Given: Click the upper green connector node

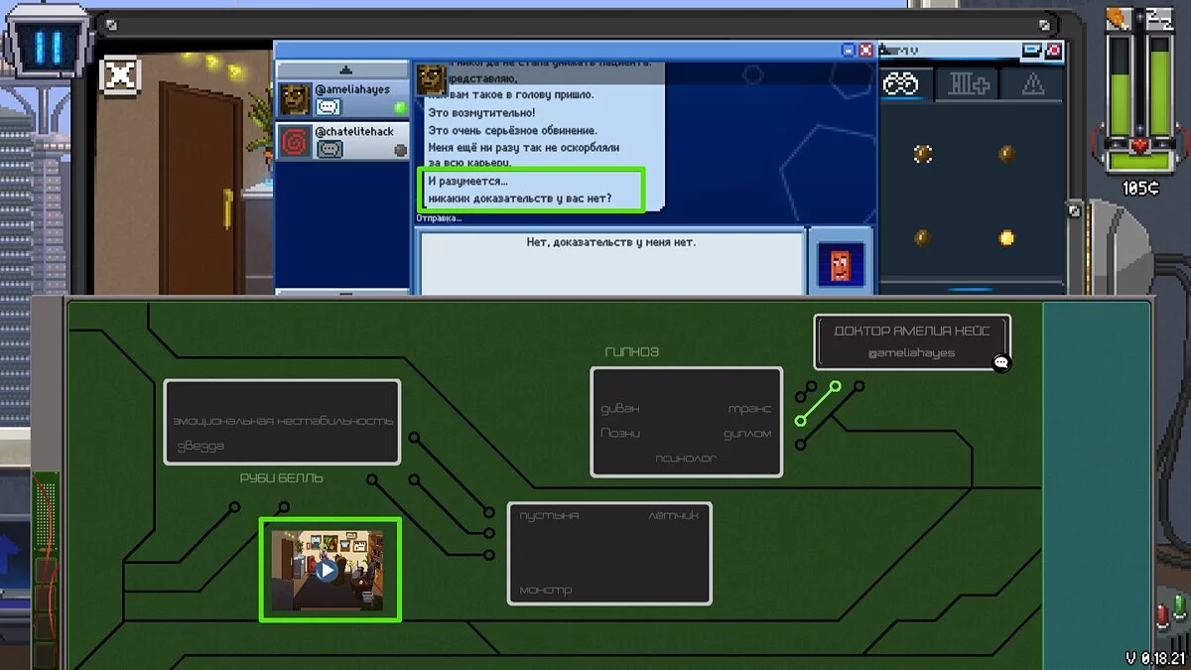Looking at the screenshot, I should coord(836,386).
